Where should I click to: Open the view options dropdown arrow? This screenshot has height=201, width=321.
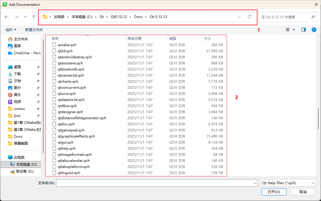[294, 30]
